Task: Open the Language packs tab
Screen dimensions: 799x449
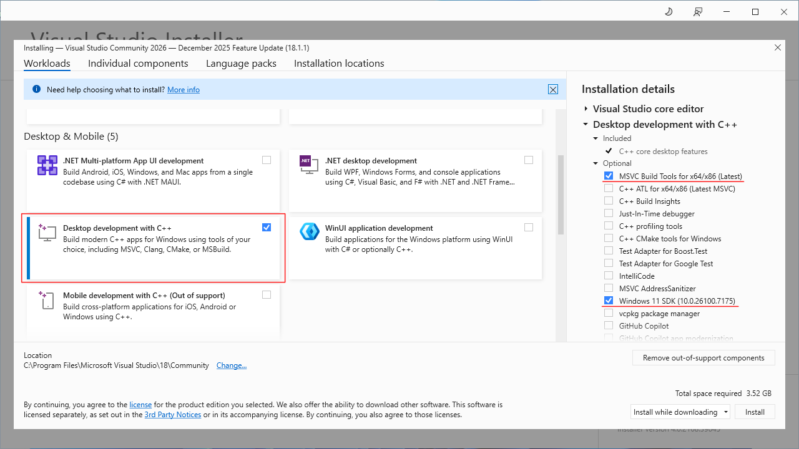Action: click(x=241, y=64)
